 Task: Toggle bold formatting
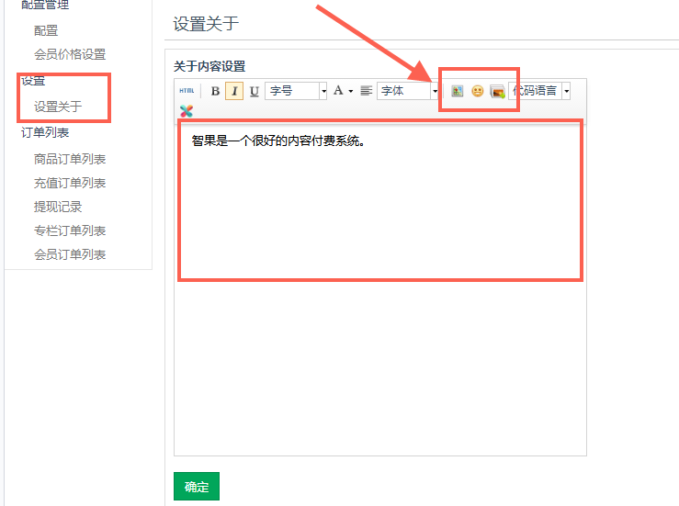[215, 91]
